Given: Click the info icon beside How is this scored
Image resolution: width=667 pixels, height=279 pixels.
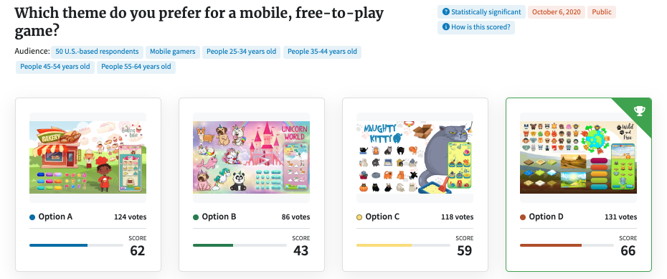Looking at the screenshot, I should [446, 27].
